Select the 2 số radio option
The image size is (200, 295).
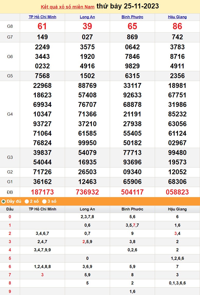(x=27, y=201)
